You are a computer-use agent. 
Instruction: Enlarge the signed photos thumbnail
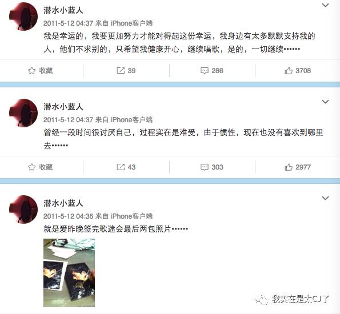pos(69,273)
